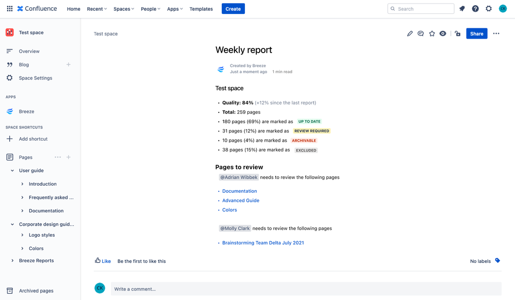Open the notifications bell icon

pyautogui.click(x=462, y=9)
